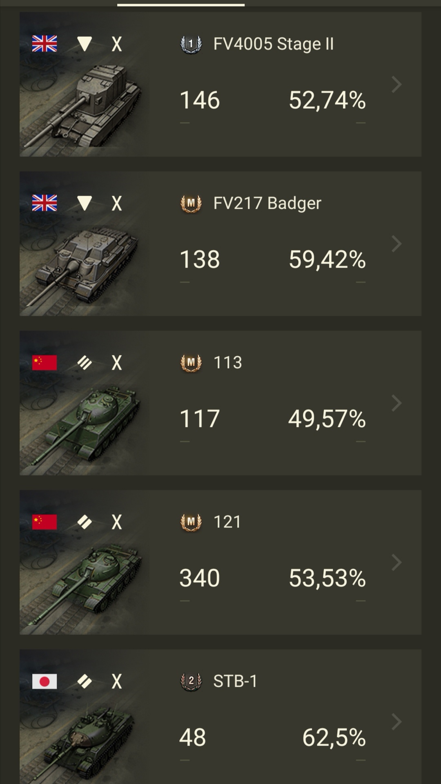Open the 121 entry with right arrow
Image resolution: width=441 pixels, height=784 pixels.
pos(396,563)
